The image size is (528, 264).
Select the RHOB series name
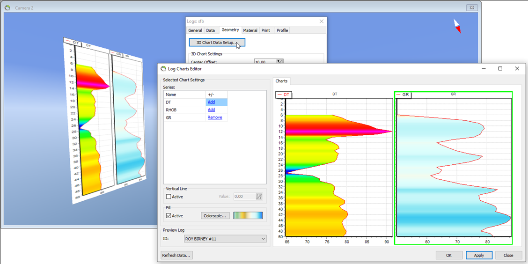(171, 110)
